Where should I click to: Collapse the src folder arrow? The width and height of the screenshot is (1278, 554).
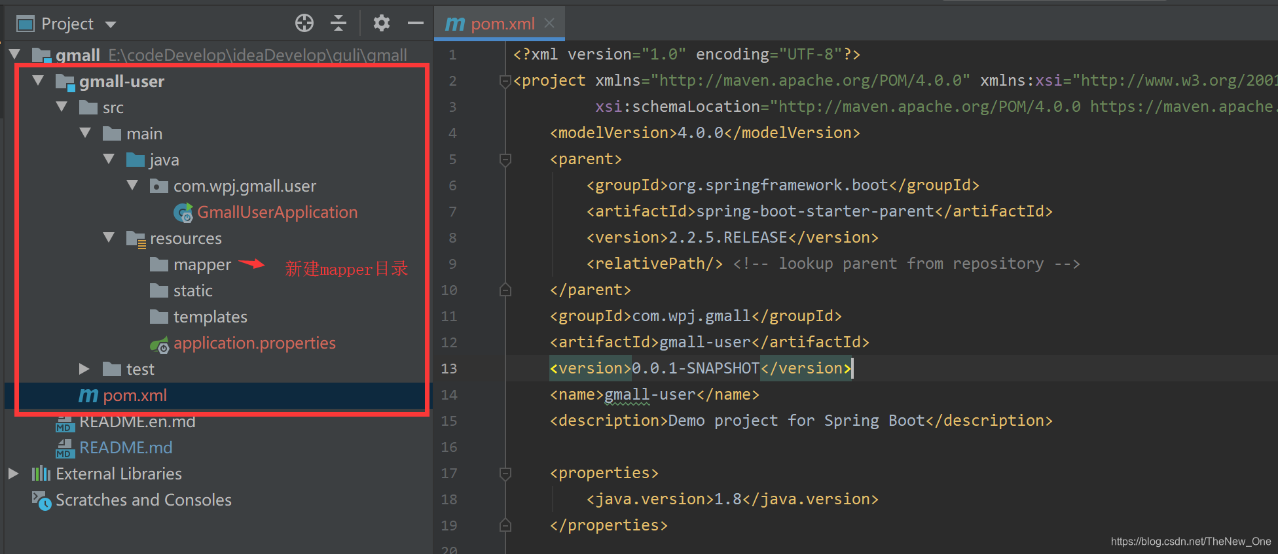click(62, 107)
